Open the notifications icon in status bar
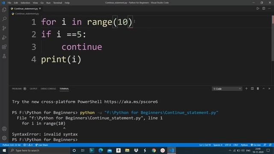The height and width of the screenshot is (154, 274). [x=270, y=145]
